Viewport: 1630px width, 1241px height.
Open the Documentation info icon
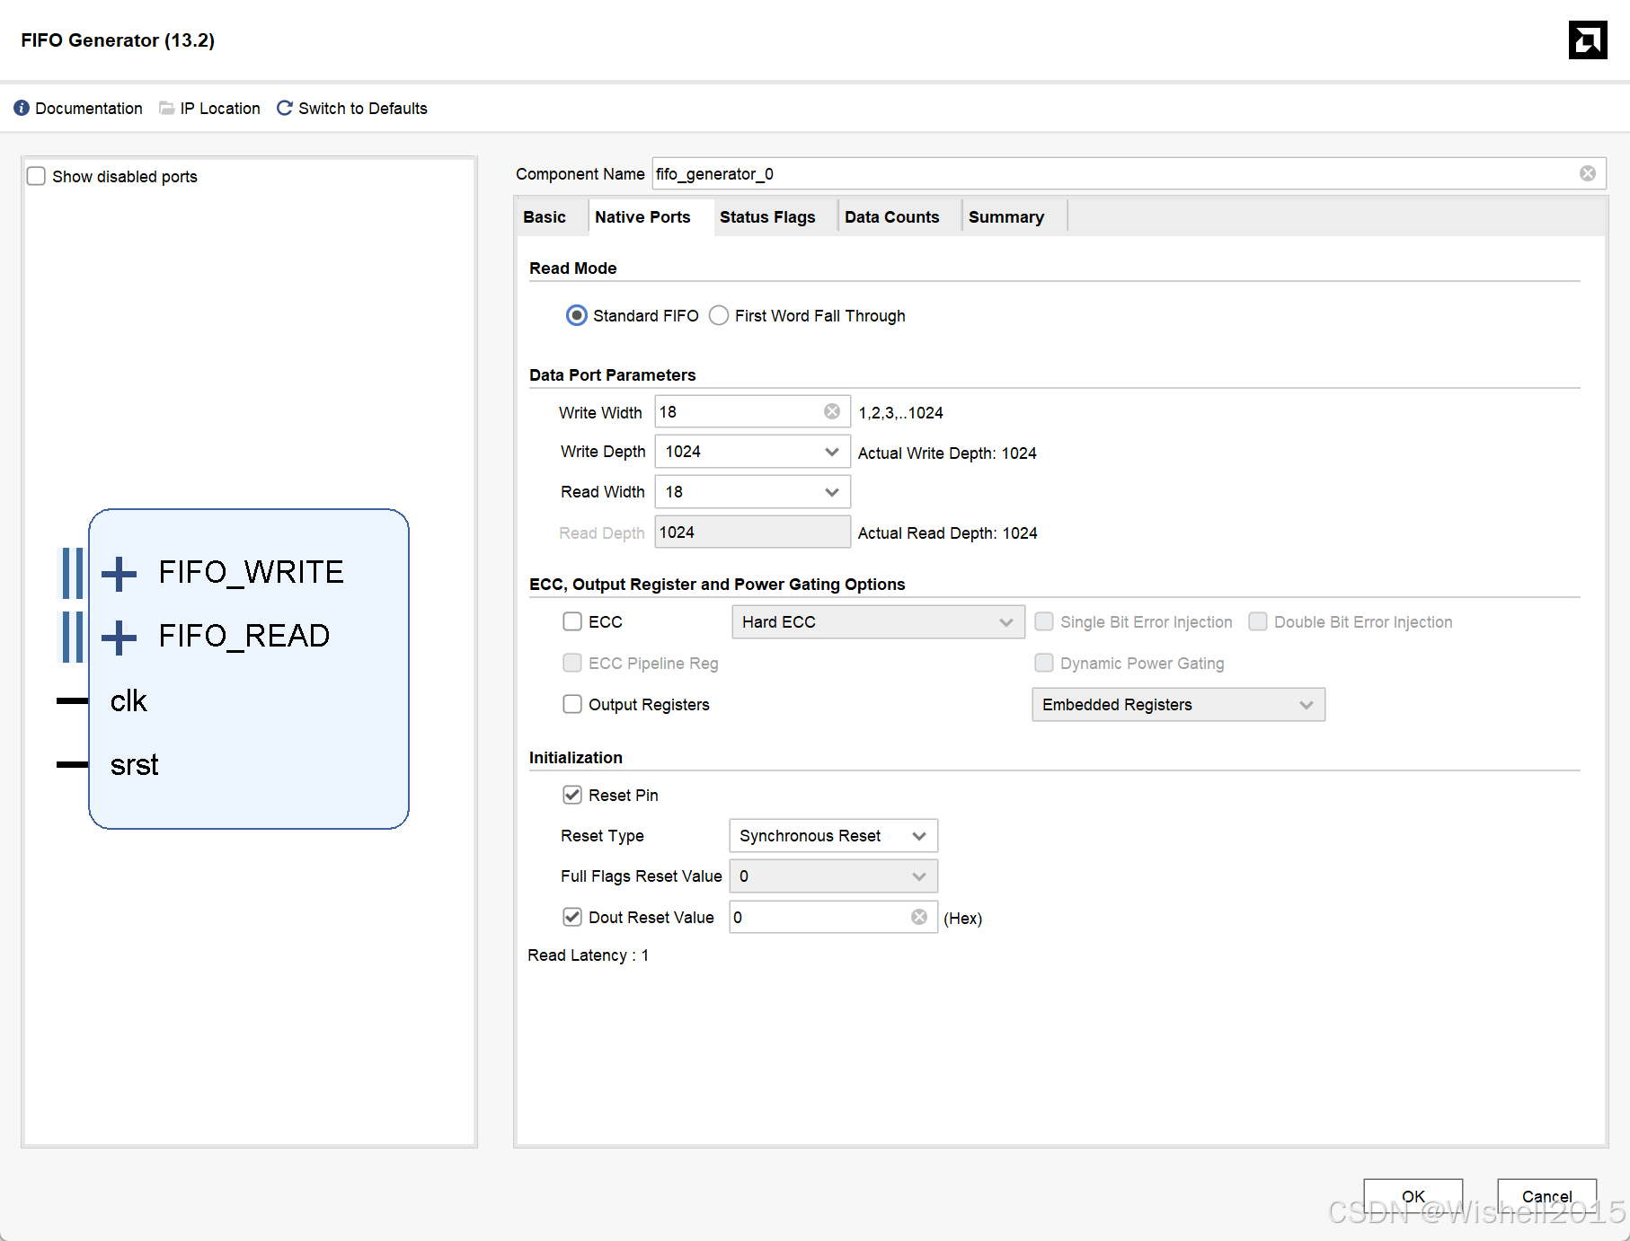pyautogui.click(x=22, y=108)
